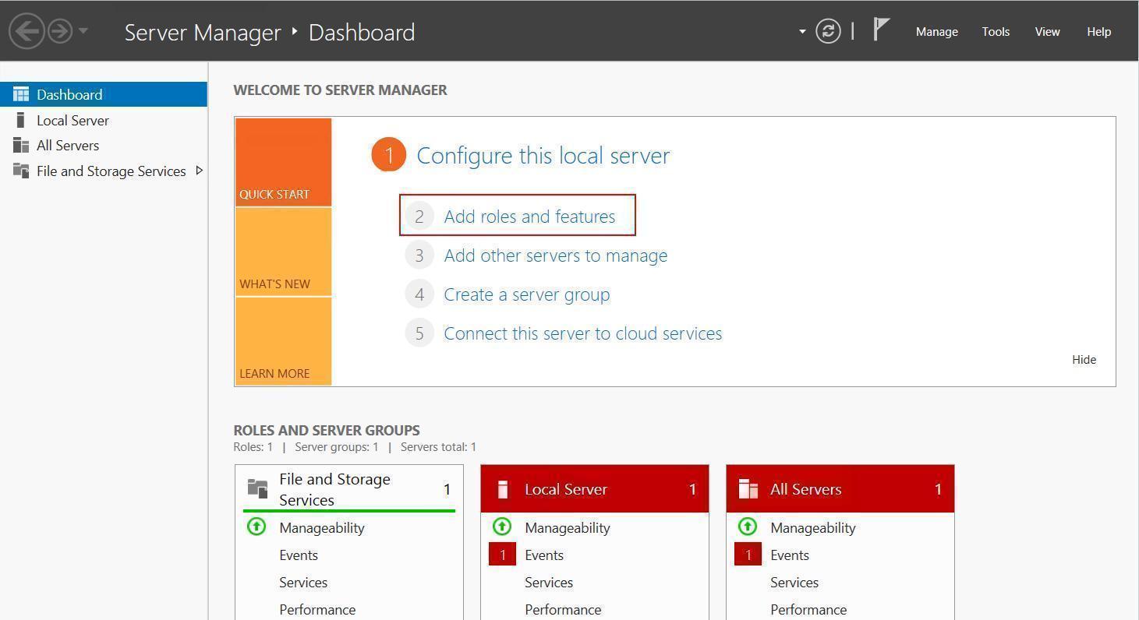The height and width of the screenshot is (620, 1139).
Task: Open the View menu
Action: tap(1047, 32)
